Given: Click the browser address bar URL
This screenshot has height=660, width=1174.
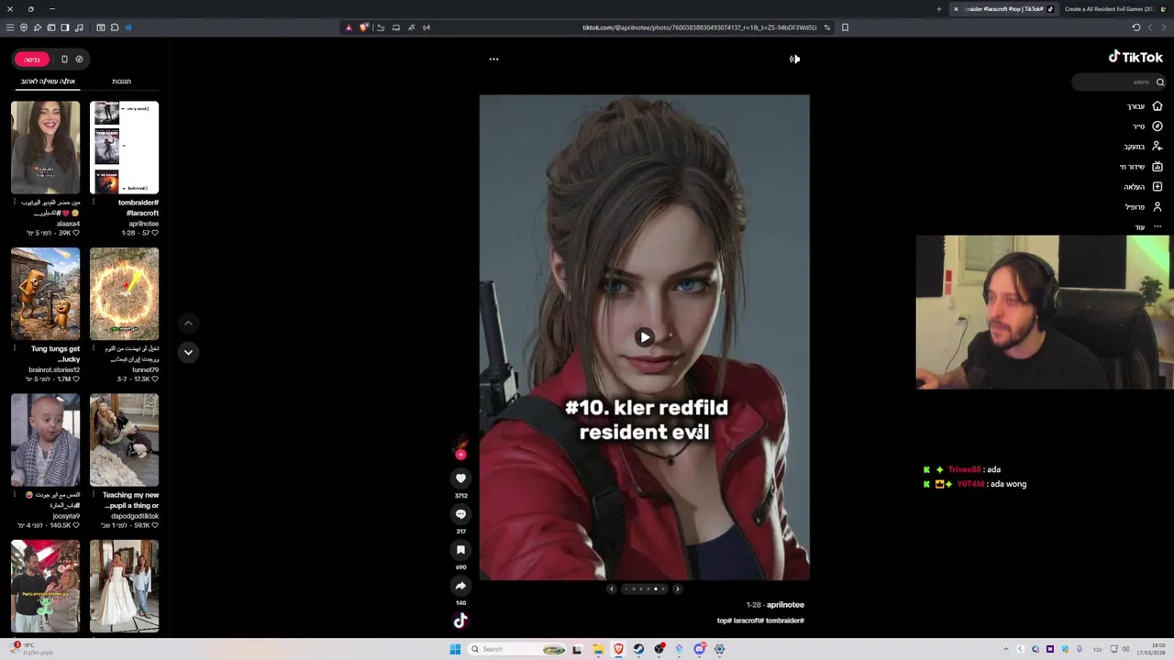Looking at the screenshot, I should 699,27.
